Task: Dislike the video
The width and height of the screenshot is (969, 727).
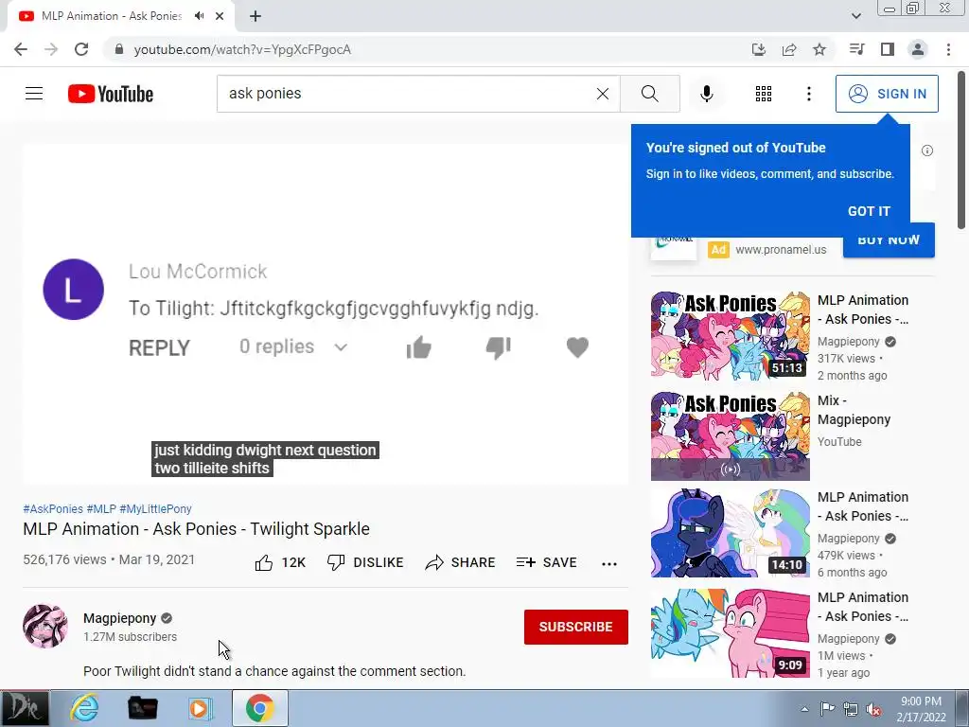Action: click(365, 562)
